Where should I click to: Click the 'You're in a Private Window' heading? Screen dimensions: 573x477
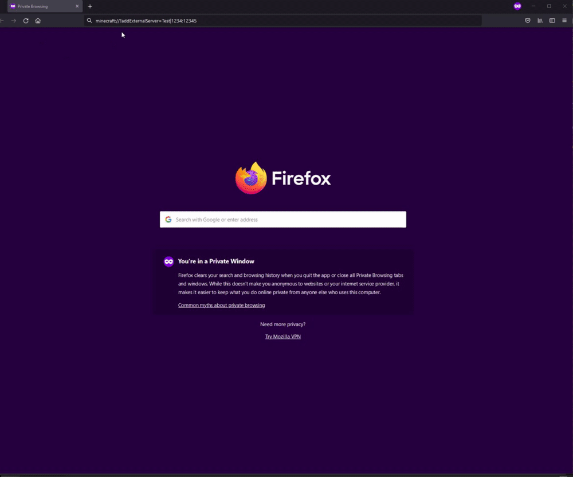pos(216,261)
